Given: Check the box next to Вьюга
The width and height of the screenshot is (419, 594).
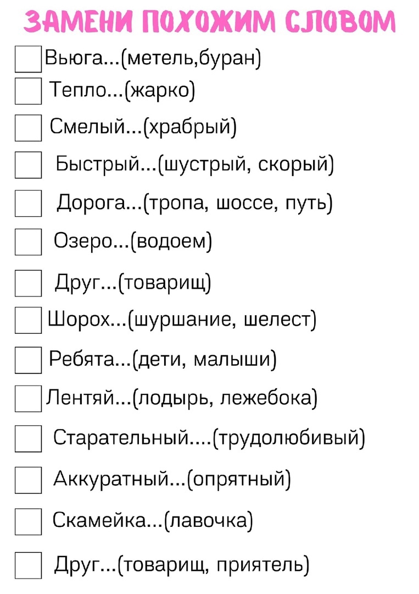Looking at the screenshot, I should click(x=29, y=59).
